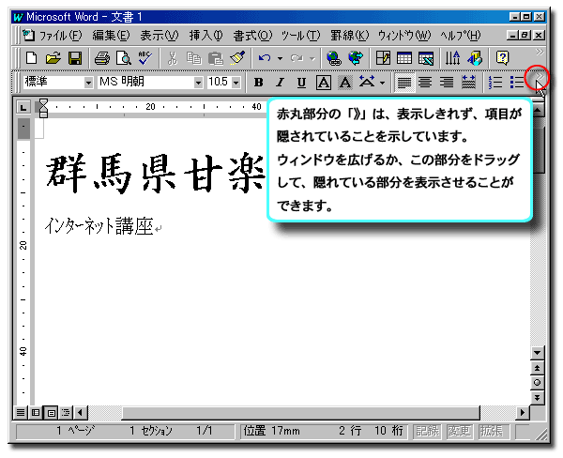Open the 書式(O) menu
The height and width of the screenshot is (458, 563).
click(252, 36)
